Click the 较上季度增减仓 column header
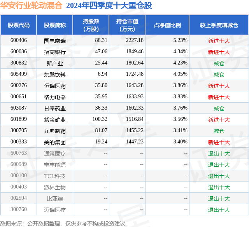Screen dimensions: 249x227 pos(219,25)
